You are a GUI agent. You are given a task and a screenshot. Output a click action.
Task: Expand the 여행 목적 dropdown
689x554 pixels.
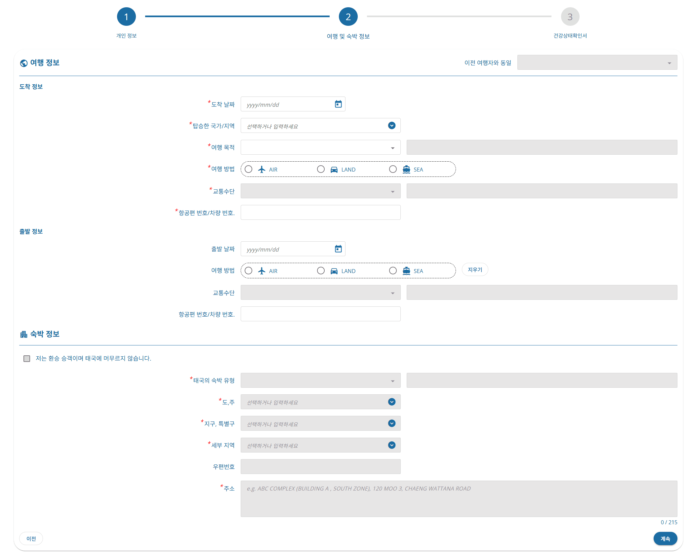(320, 147)
